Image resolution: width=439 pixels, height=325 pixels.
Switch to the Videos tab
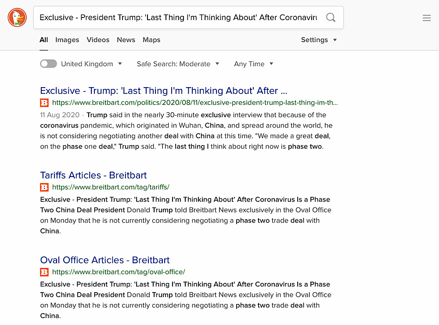pyautogui.click(x=98, y=40)
